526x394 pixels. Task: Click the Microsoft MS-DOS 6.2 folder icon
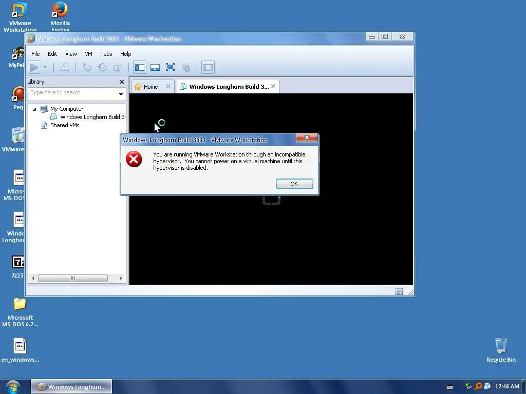pos(20,311)
